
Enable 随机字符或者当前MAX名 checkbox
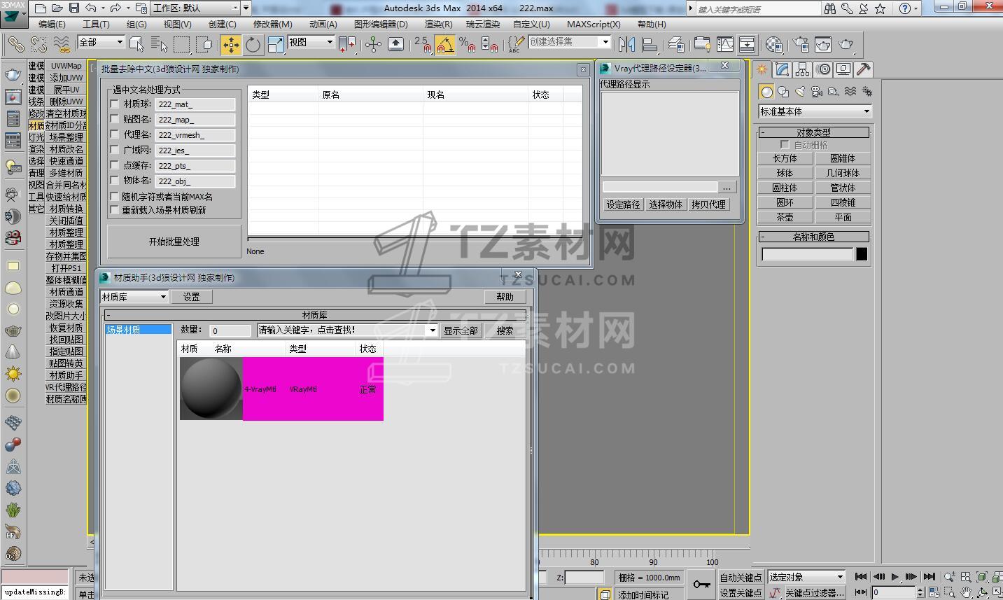115,197
